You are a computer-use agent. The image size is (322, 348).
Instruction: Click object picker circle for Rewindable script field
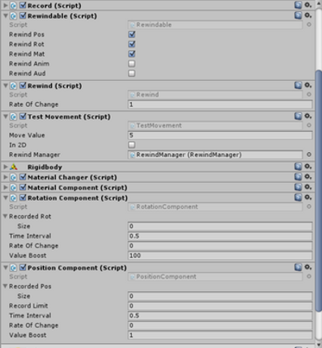coord(309,24)
